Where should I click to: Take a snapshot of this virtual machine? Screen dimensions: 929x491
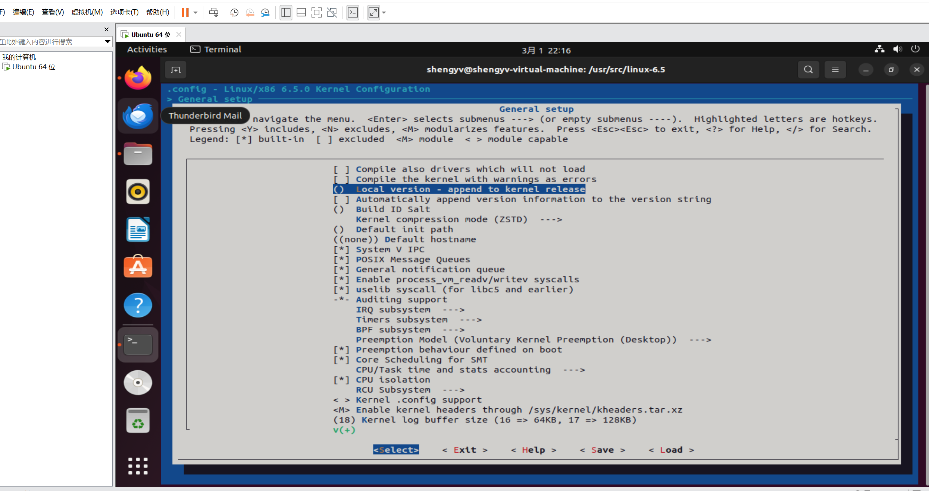click(x=234, y=13)
